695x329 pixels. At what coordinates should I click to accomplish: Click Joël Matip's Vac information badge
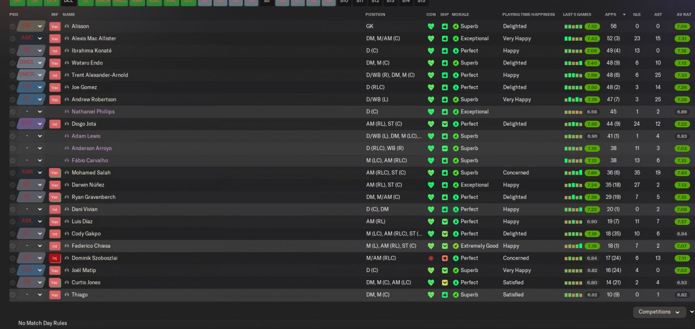tap(55, 270)
